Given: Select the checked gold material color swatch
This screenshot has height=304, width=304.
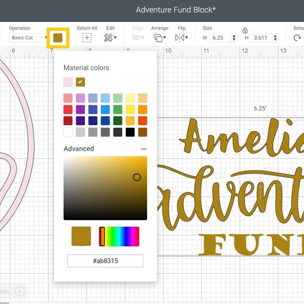Looking at the screenshot, I should (x=81, y=82).
